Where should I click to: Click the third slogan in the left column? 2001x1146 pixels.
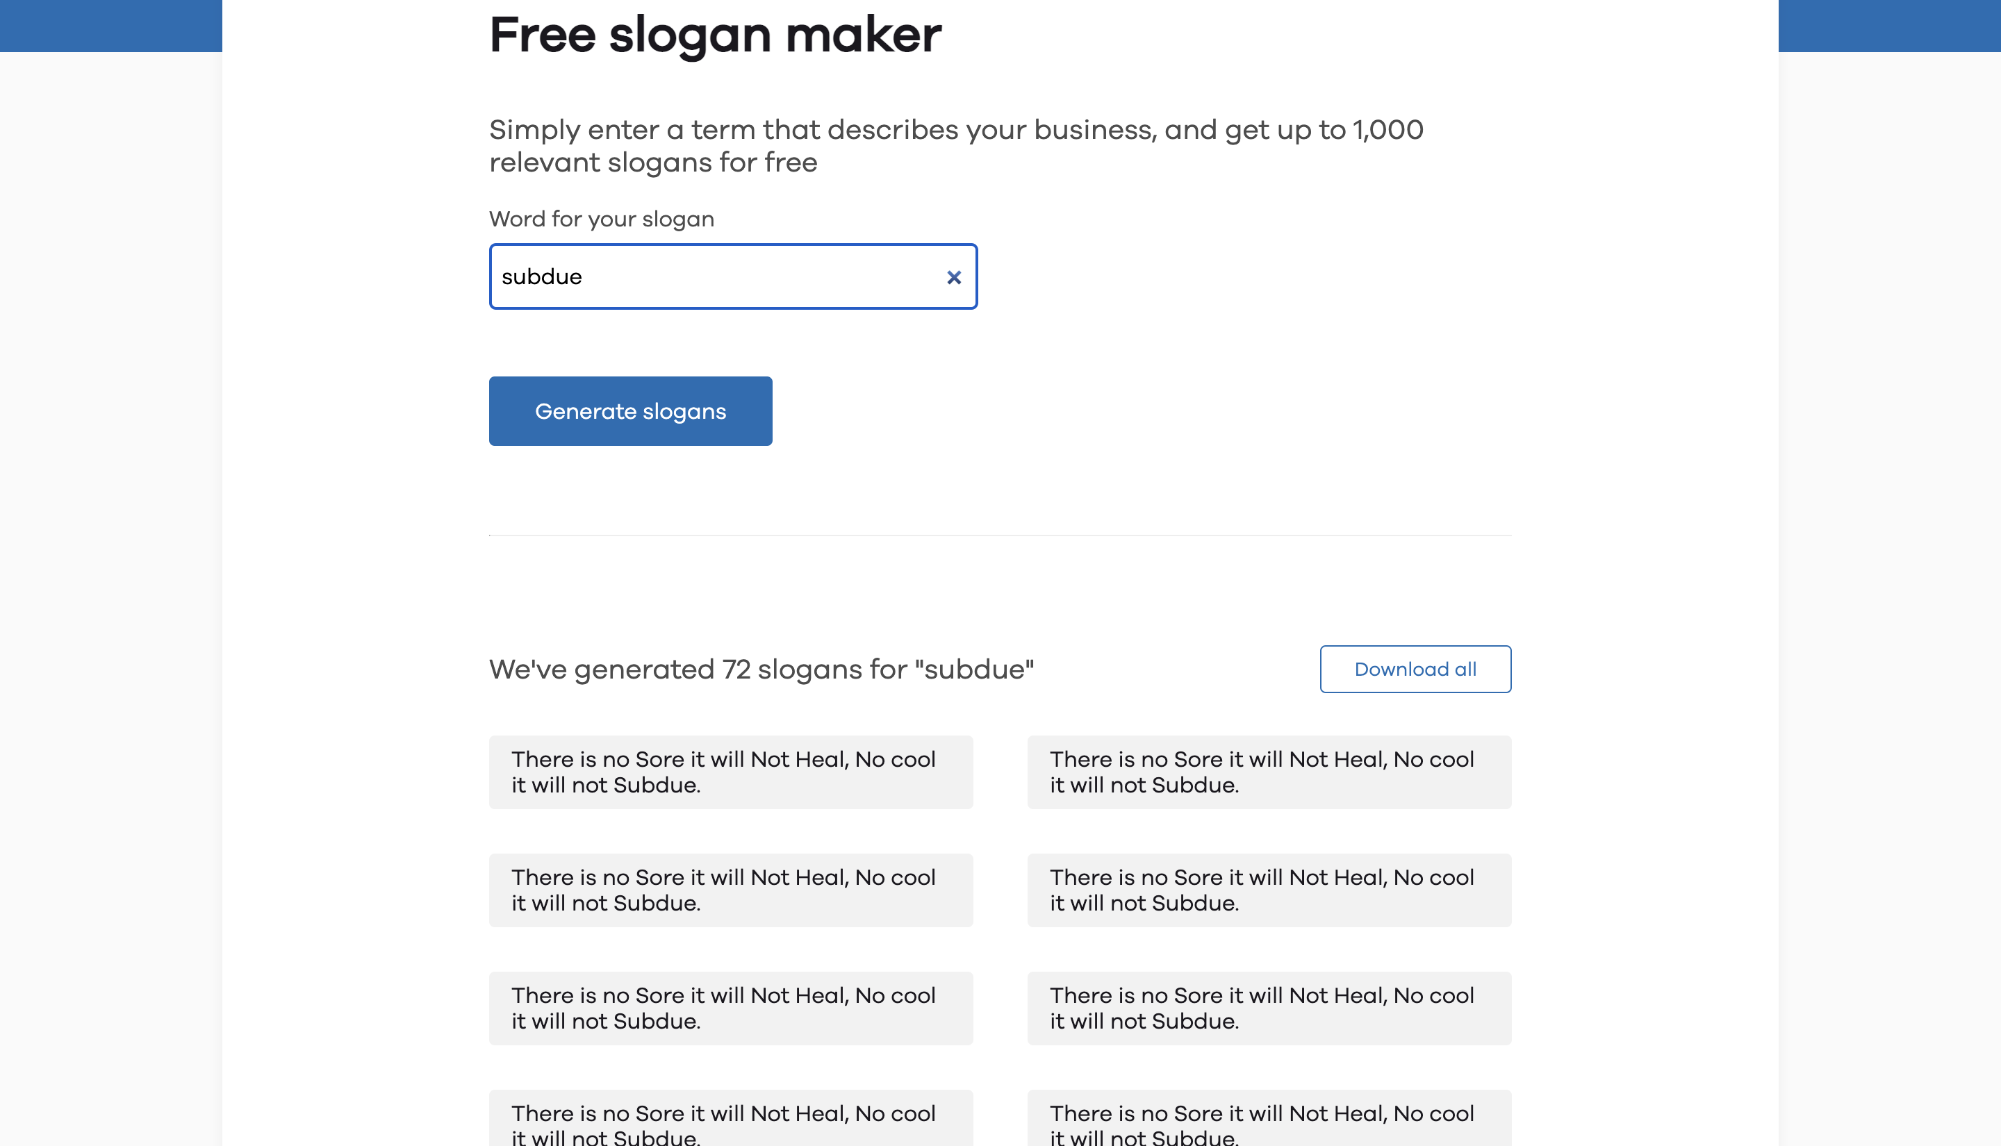[x=730, y=1008]
